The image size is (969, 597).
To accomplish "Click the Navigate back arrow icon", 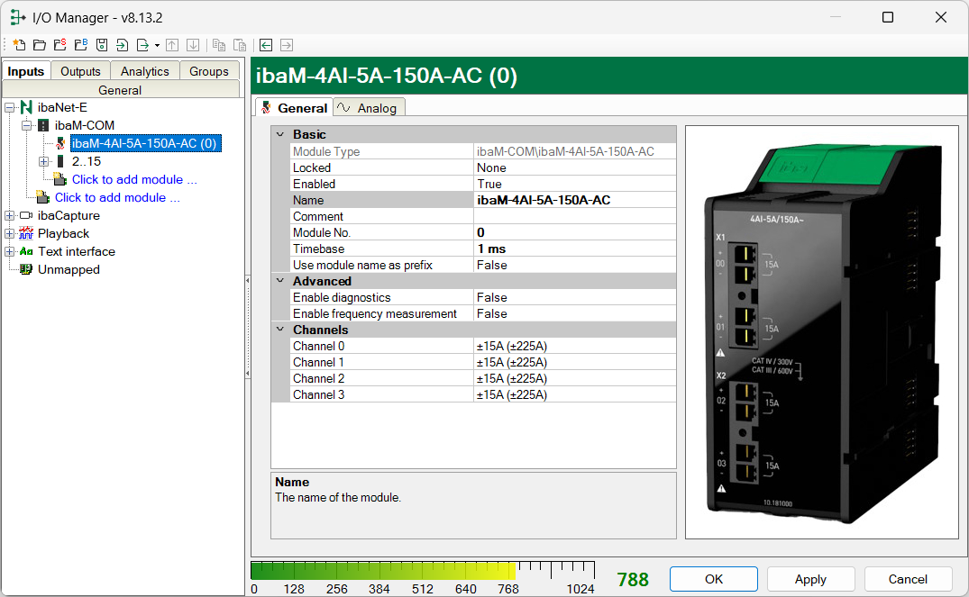I will click(x=266, y=45).
